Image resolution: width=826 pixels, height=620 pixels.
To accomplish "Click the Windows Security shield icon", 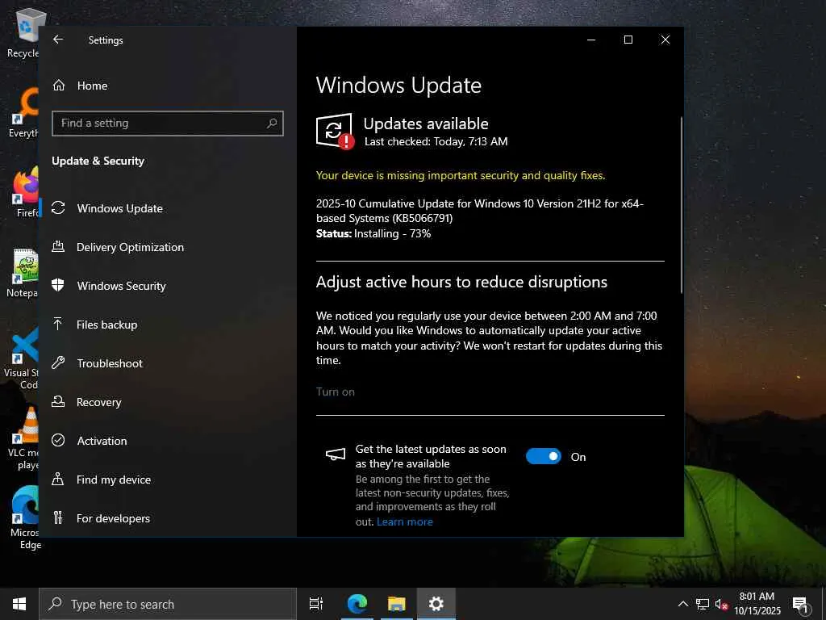I will tap(58, 285).
